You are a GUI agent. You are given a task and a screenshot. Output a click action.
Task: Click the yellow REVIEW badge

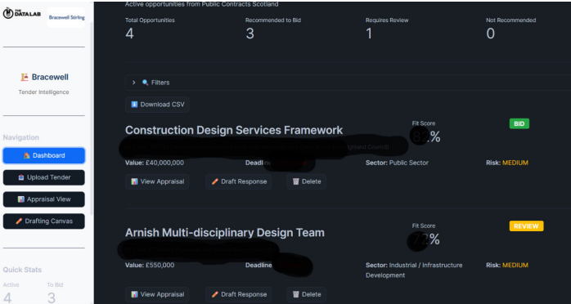pyautogui.click(x=526, y=226)
